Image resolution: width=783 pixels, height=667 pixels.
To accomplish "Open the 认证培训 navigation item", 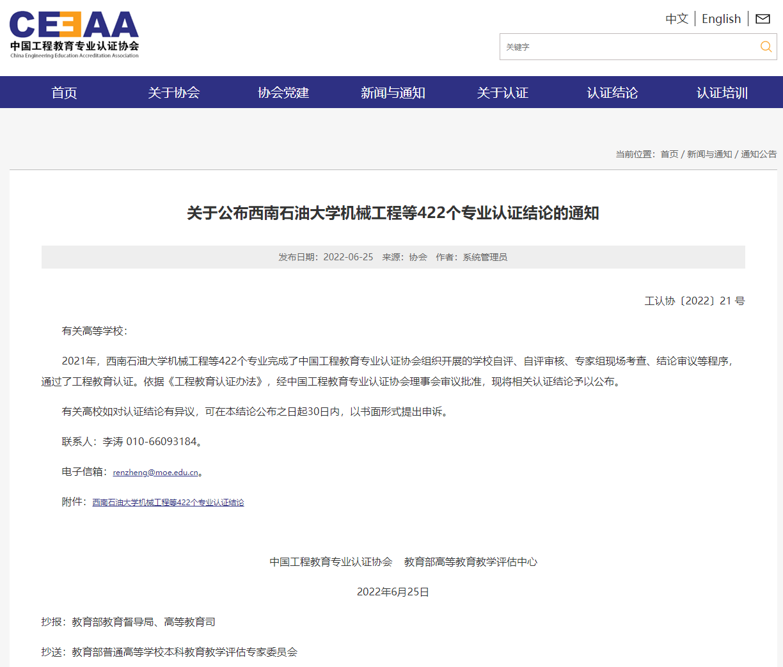I will click(722, 93).
